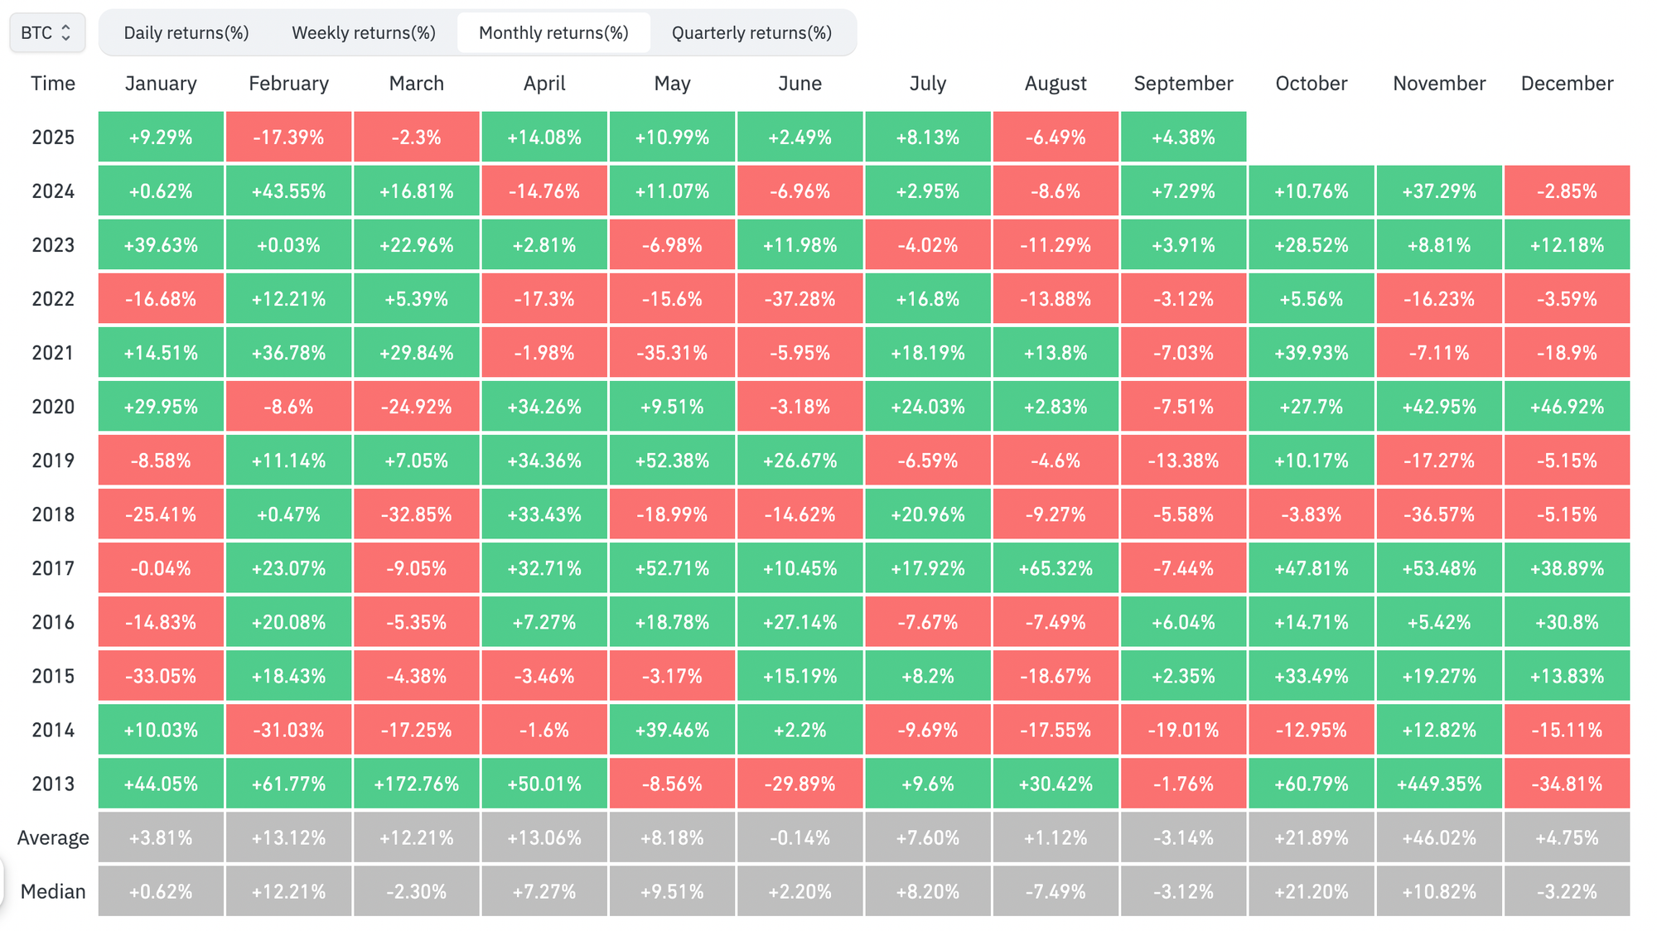Click the Average row label

pyautogui.click(x=52, y=837)
